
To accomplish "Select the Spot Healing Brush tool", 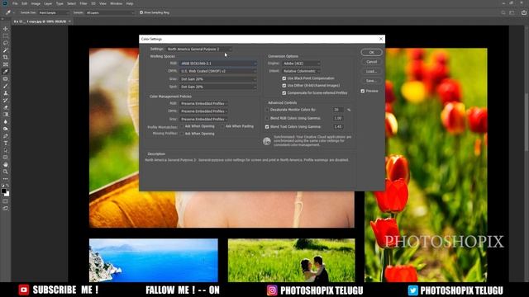I will click(x=6, y=79).
